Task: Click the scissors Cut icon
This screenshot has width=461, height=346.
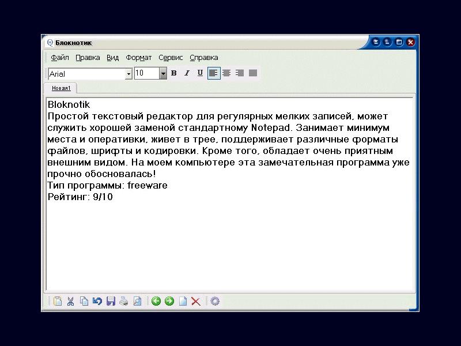Action: [71, 301]
